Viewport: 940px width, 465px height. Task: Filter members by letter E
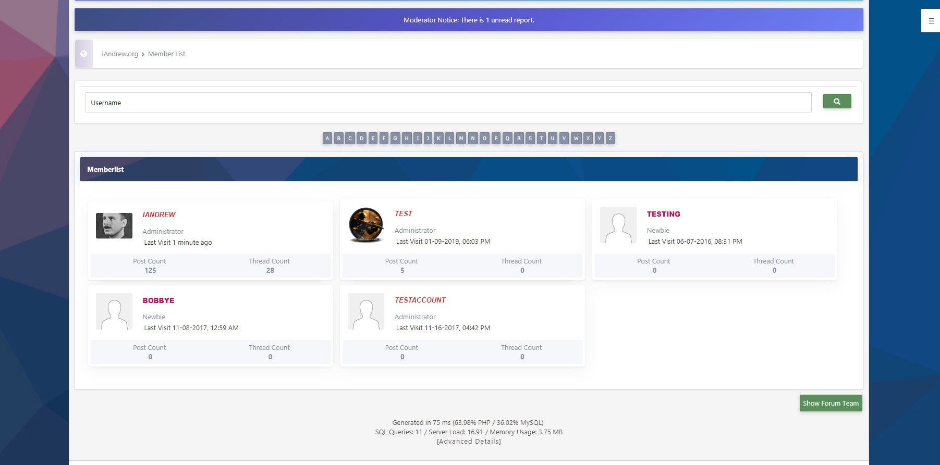pyautogui.click(x=373, y=139)
